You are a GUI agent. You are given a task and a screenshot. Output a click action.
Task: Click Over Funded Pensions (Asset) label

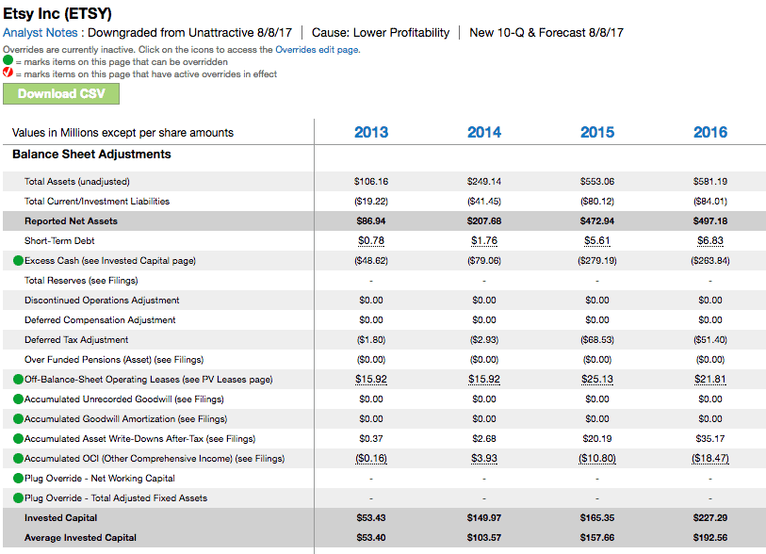(x=114, y=360)
